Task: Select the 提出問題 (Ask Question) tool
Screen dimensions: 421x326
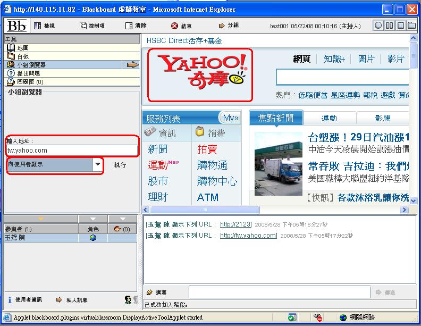Action: click(28, 73)
